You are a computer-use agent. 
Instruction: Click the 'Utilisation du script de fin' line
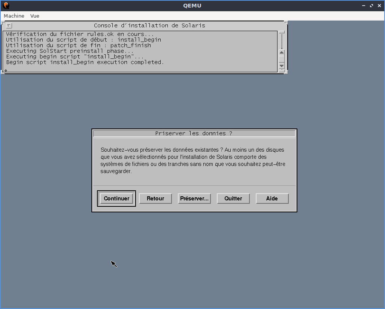(x=79, y=45)
